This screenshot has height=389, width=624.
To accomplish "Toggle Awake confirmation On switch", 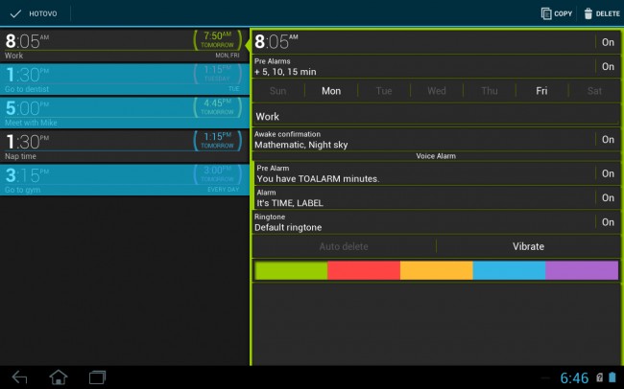I will coord(608,139).
